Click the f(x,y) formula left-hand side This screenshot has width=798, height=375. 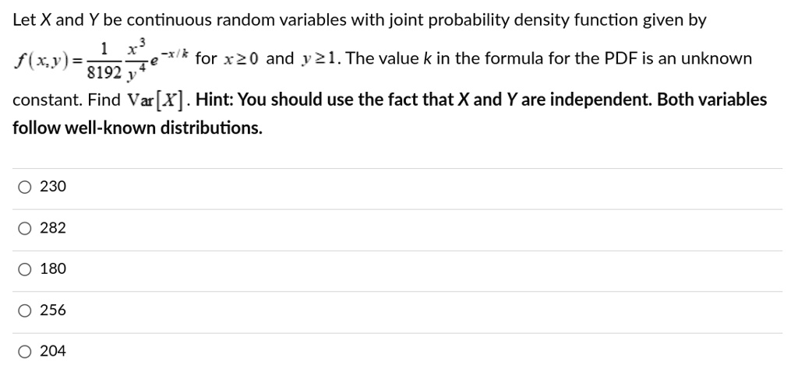(x=43, y=61)
